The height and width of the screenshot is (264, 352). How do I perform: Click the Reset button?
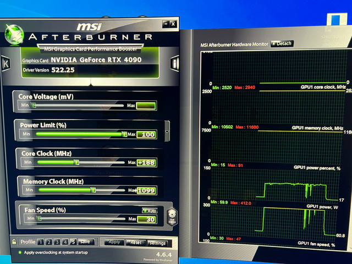pos(136,243)
